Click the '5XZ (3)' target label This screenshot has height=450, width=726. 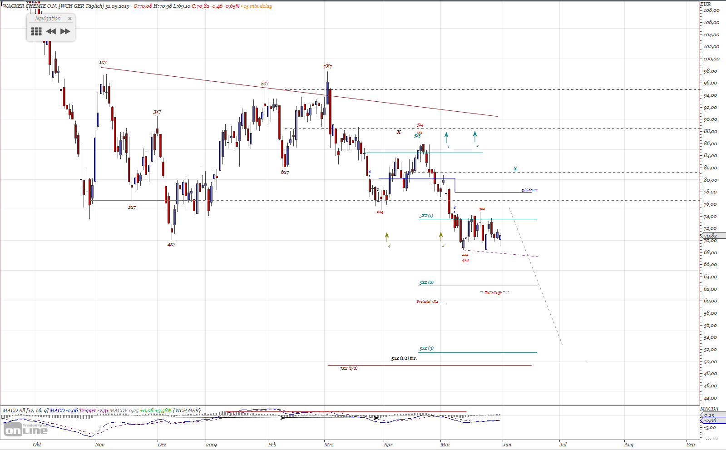pyautogui.click(x=426, y=348)
